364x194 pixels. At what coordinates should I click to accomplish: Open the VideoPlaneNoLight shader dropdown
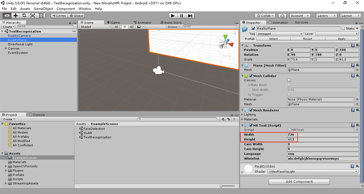[x=313, y=171]
